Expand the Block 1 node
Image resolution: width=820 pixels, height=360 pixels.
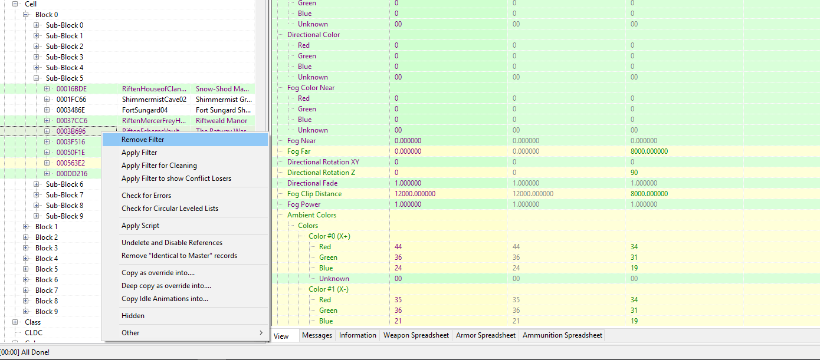pyautogui.click(x=25, y=227)
